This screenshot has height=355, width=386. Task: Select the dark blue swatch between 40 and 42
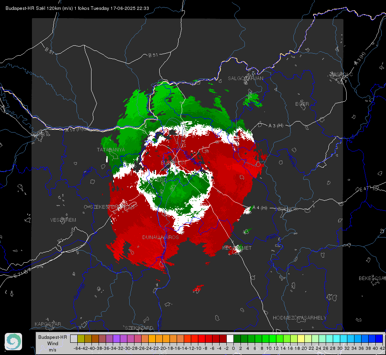click(x=379, y=338)
